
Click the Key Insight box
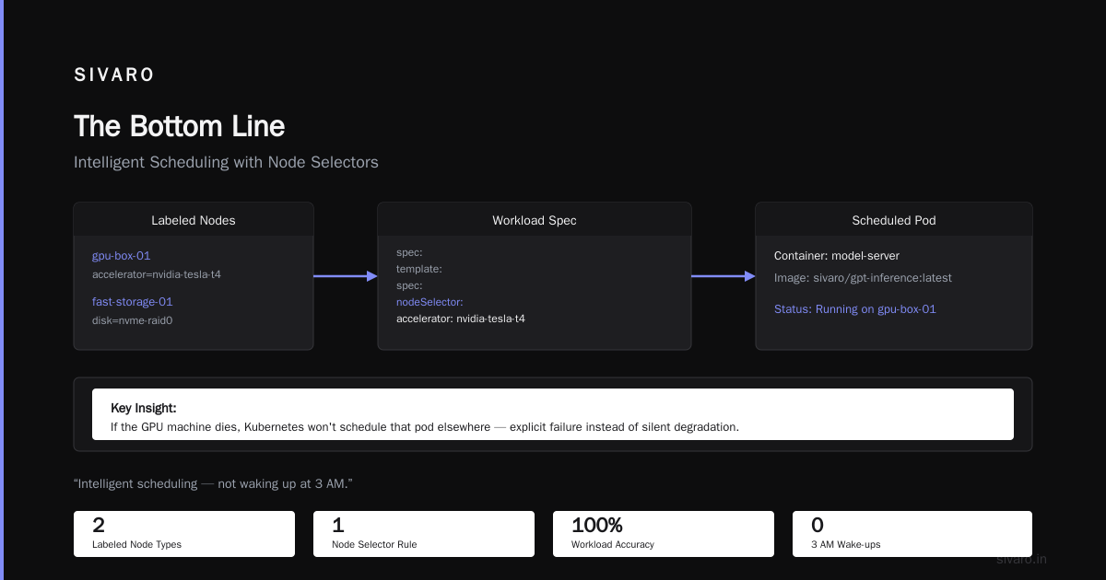(553, 414)
